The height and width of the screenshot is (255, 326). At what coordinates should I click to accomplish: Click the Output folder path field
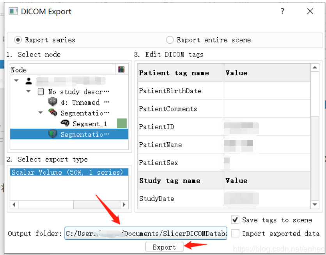(146, 233)
